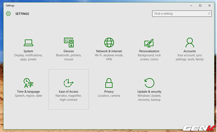This screenshot has width=217, height=132.
Task: Click the green Settings gear icon
Action: click(8, 14)
